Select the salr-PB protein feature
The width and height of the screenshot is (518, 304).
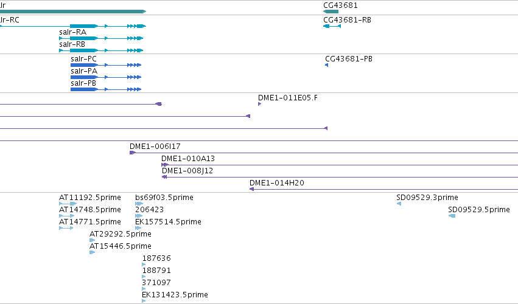(x=106, y=89)
